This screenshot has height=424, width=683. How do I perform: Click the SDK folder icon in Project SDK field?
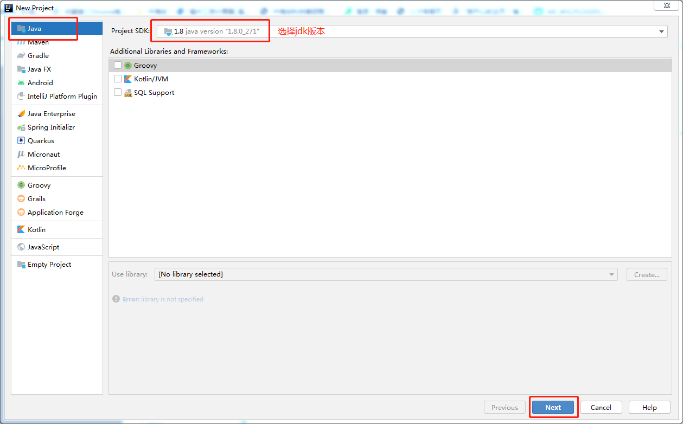168,31
